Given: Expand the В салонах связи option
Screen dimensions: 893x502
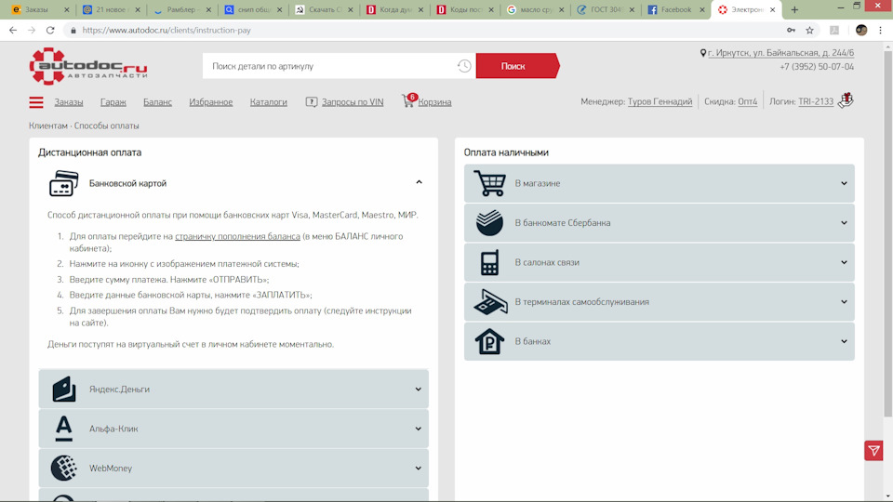Looking at the screenshot, I should tap(659, 262).
